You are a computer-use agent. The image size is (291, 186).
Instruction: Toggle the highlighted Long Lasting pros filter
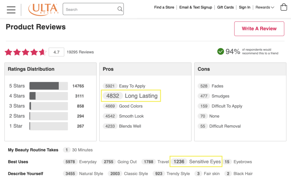pyautogui.click(x=131, y=96)
